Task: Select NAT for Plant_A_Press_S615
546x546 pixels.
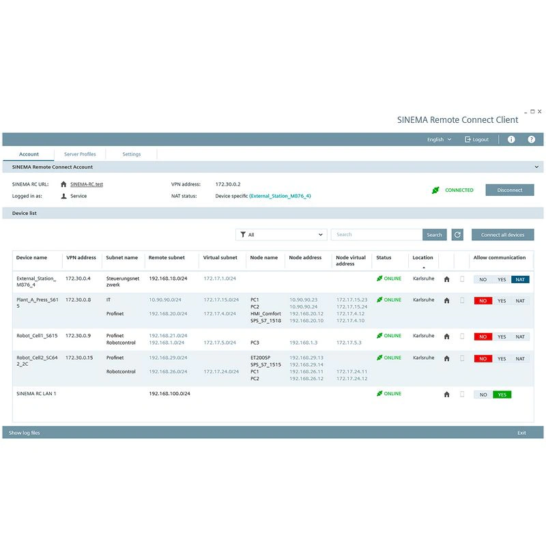Action: pyautogui.click(x=520, y=300)
